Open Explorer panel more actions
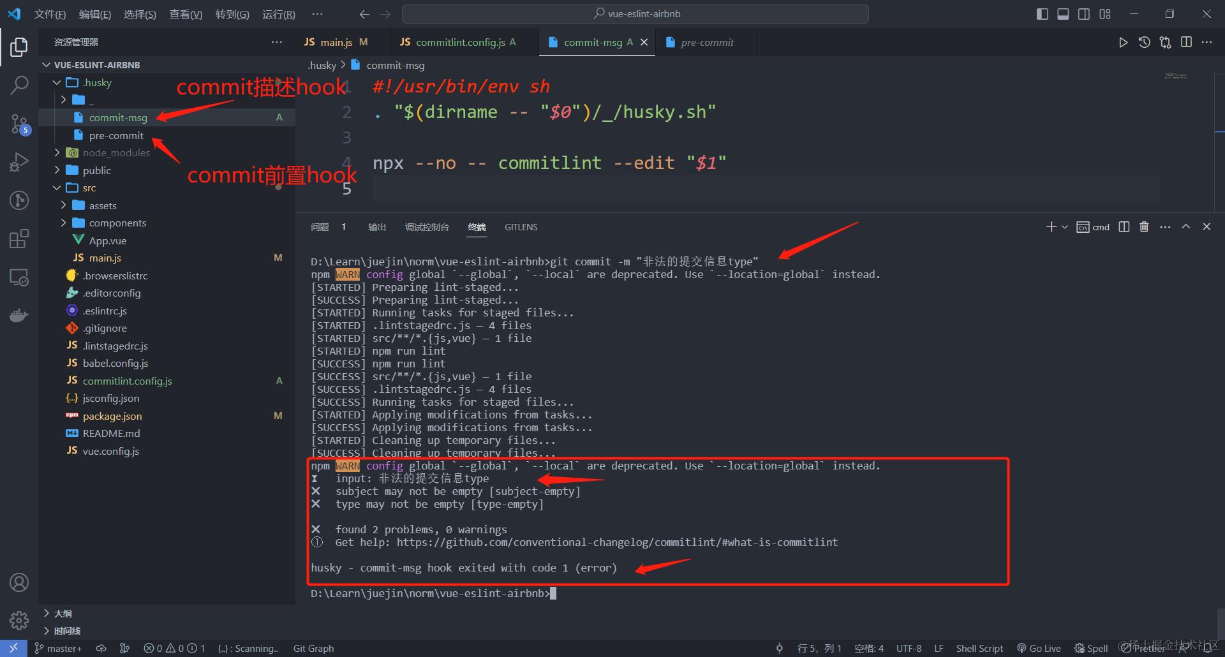This screenshot has width=1225, height=657. [x=277, y=42]
